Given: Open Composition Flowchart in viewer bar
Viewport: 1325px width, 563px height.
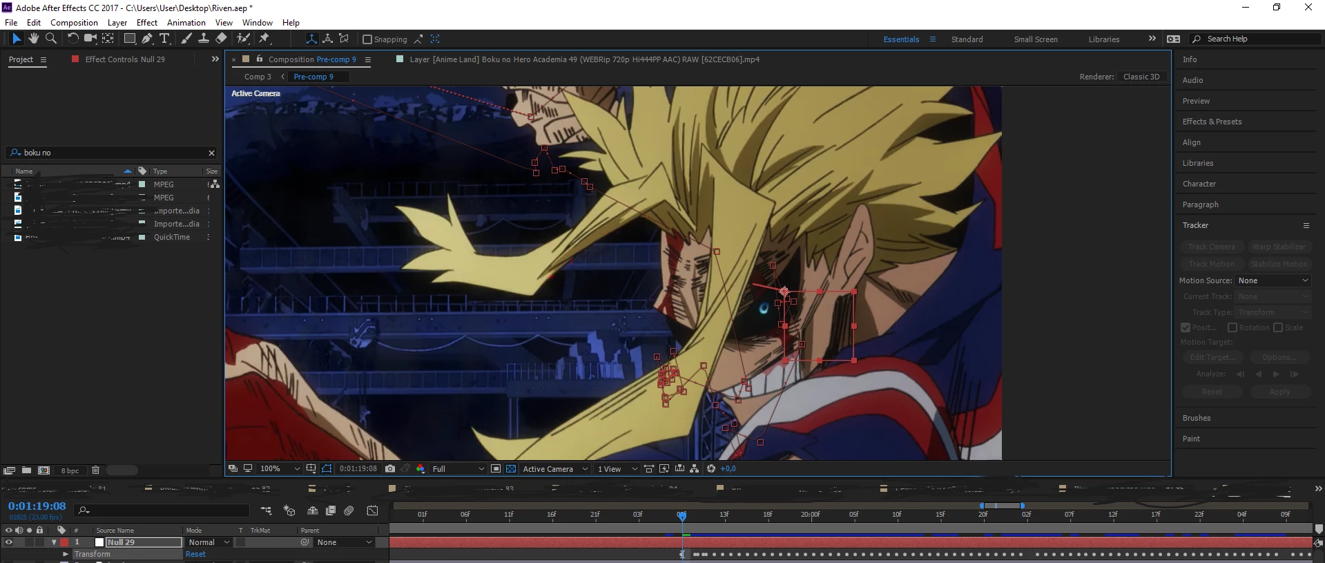Looking at the screenshot, I should pyautogui.click(x=695, y=468).
